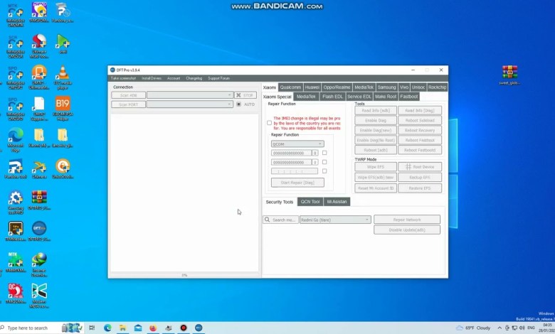
Task: Open the Changelog menu item
Action: pyautogui.click(x=194, y=78)
